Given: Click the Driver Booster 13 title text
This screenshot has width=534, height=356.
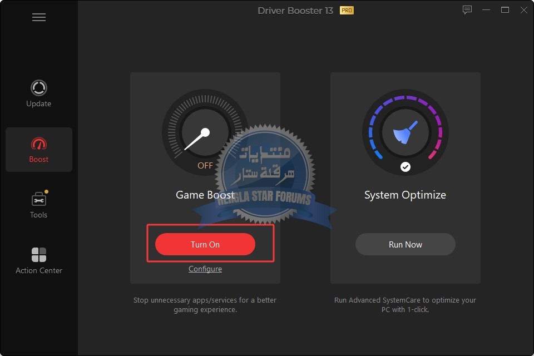Looking at the screenshot, I should pos(295,11).
